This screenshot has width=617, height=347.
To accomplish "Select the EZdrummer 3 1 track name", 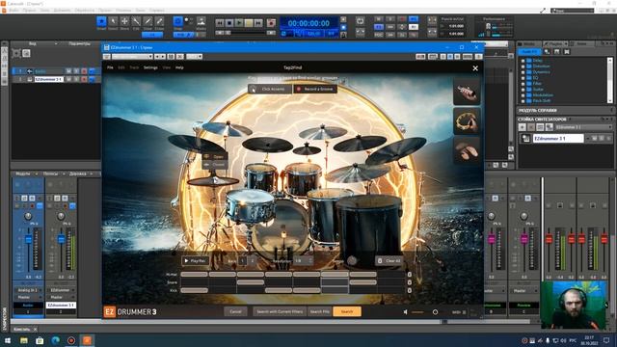I will (49, 79).
